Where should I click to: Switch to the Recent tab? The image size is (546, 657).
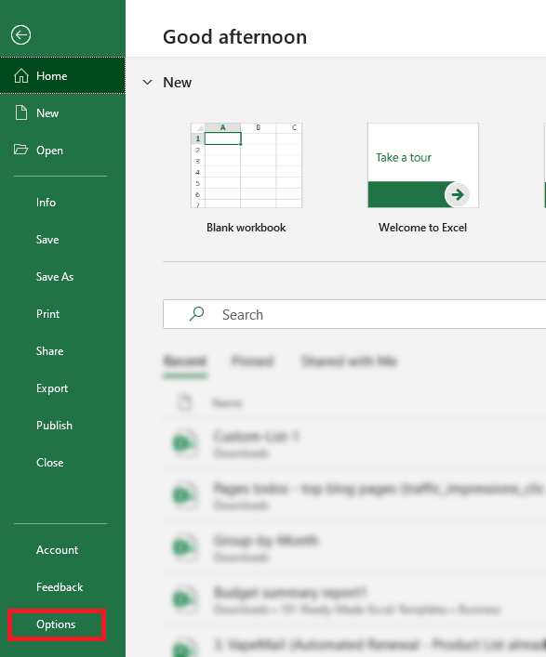(x=185, y=361)
